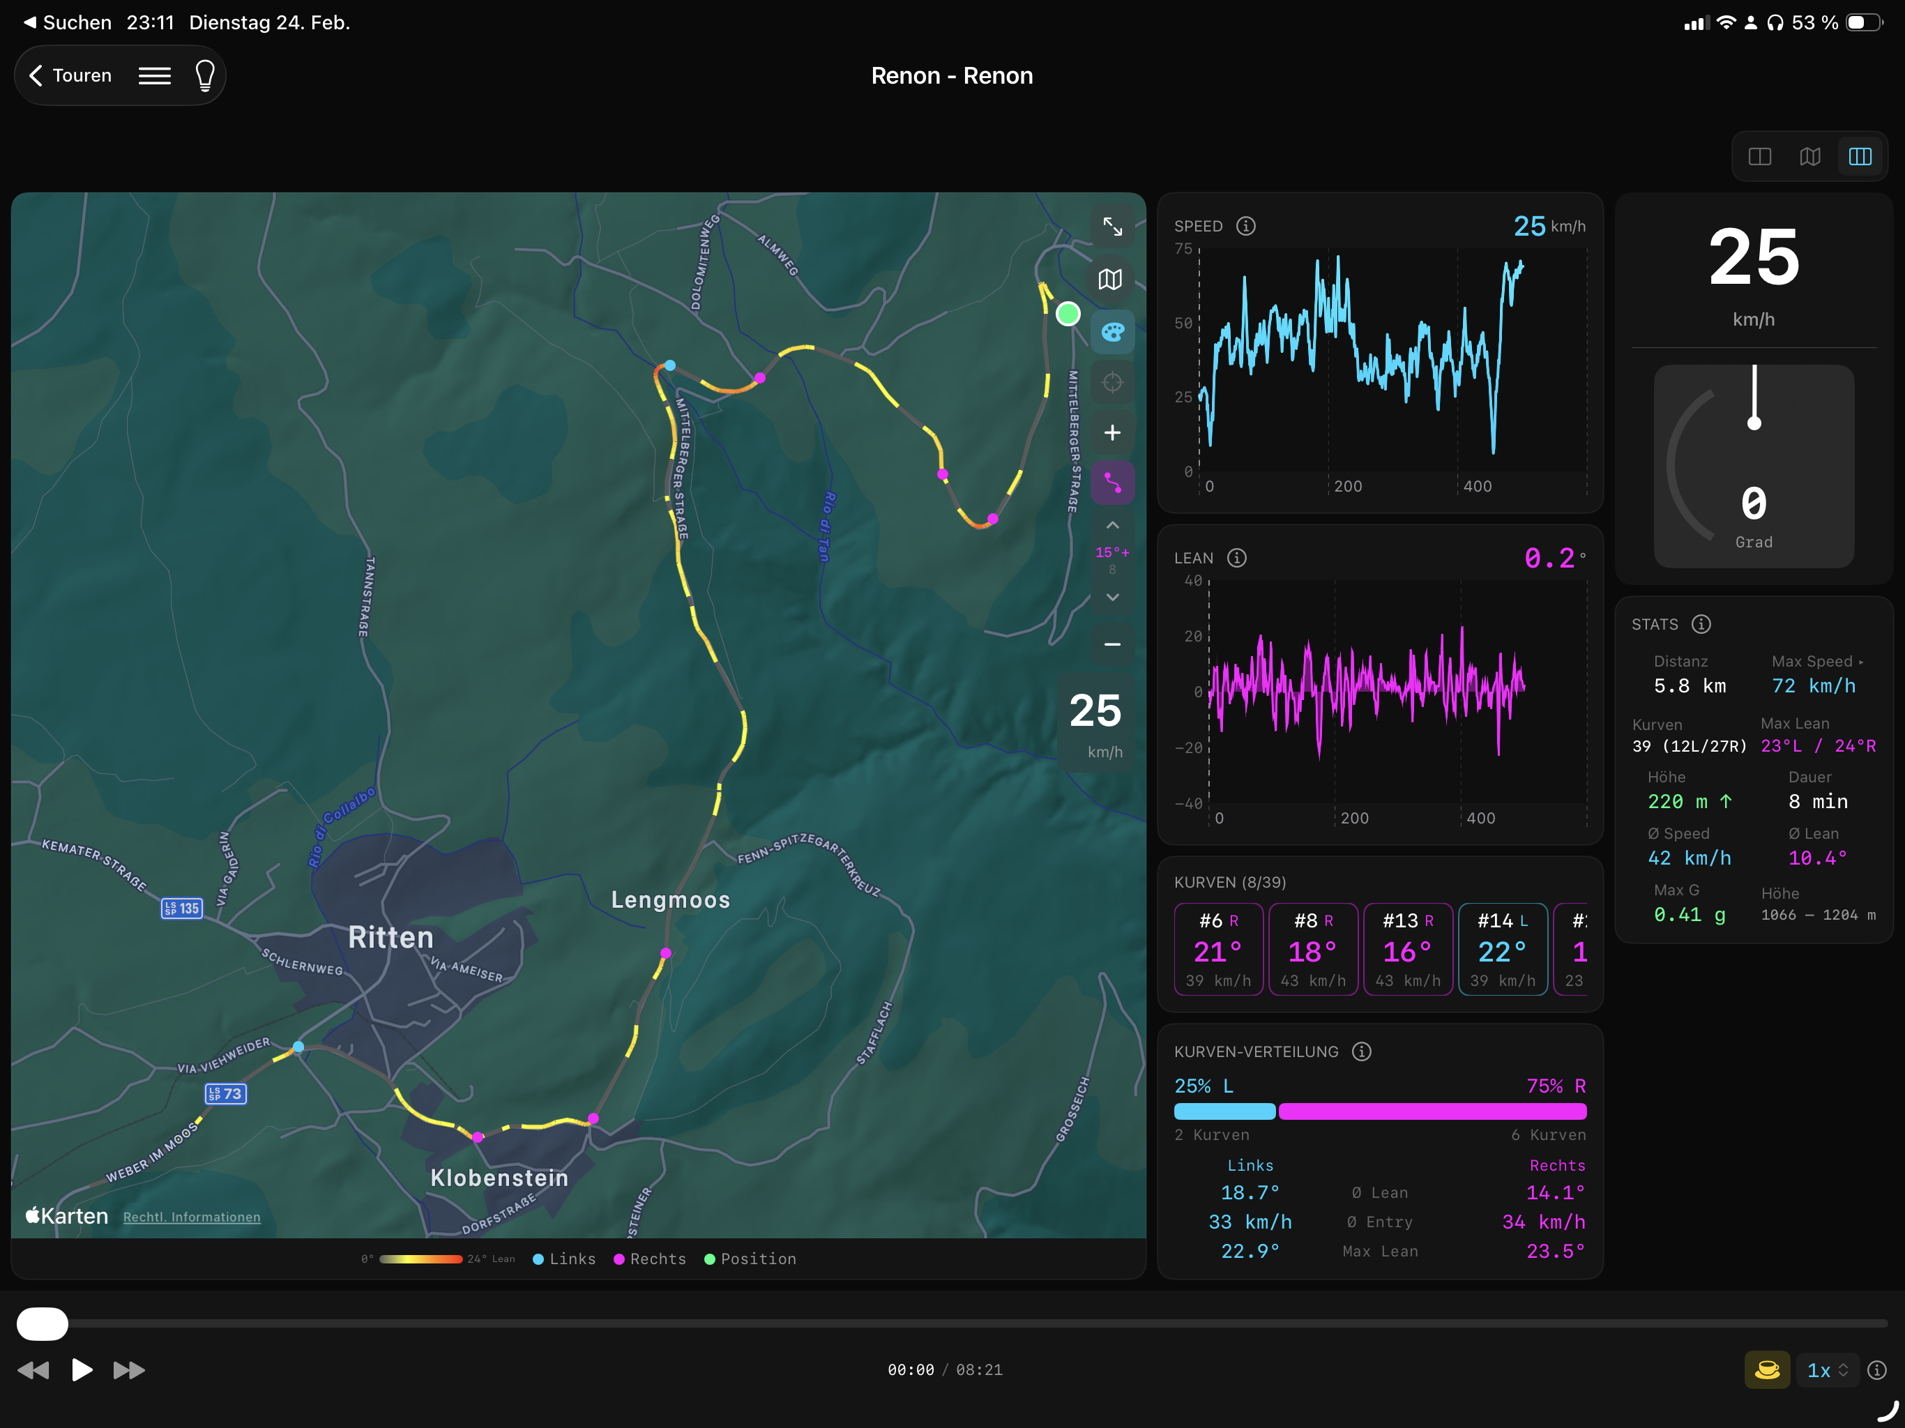This screenshot has width=1905, height=1428.
Task: Open the hamburger menu icon
Action: click(x=155, y=76)
